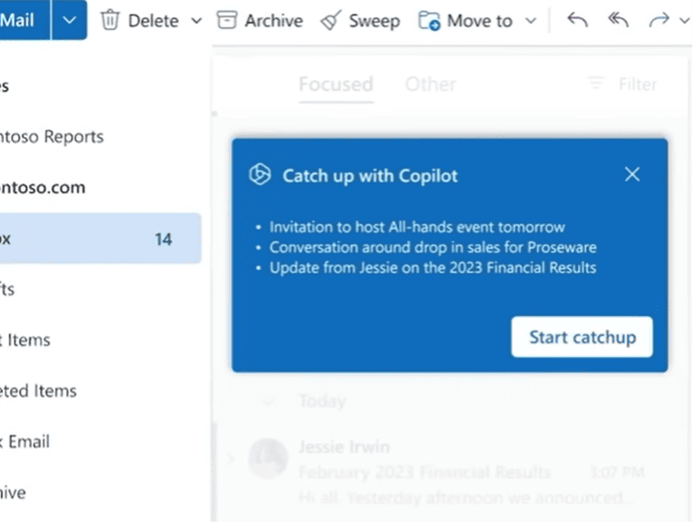This screenshot has height=524, width=696.
Task: Open the Sent Items folder
Action: 25,341
